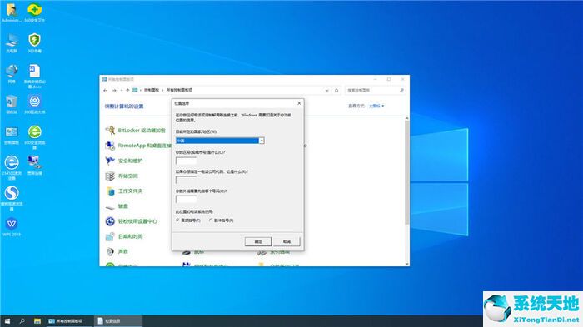The height and width of the screenshot is (327, 583).
Task: Confirm location dialog with 确定 button
Action: click(258, 241)
